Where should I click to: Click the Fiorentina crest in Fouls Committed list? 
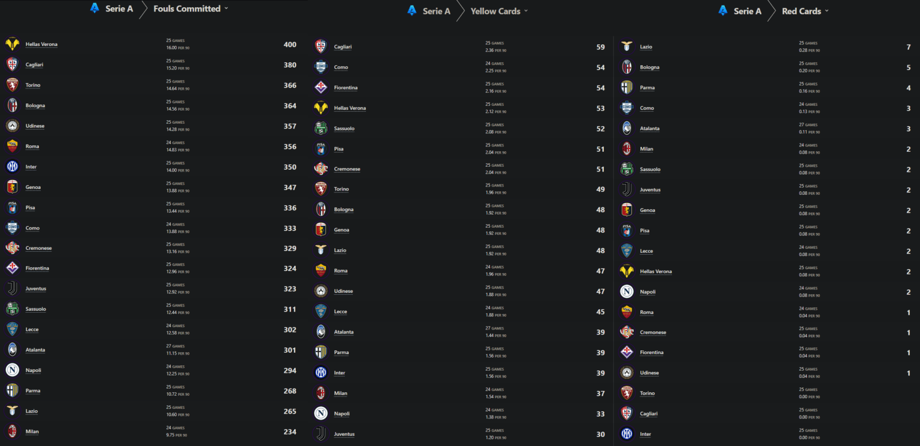tap(13, 268)
